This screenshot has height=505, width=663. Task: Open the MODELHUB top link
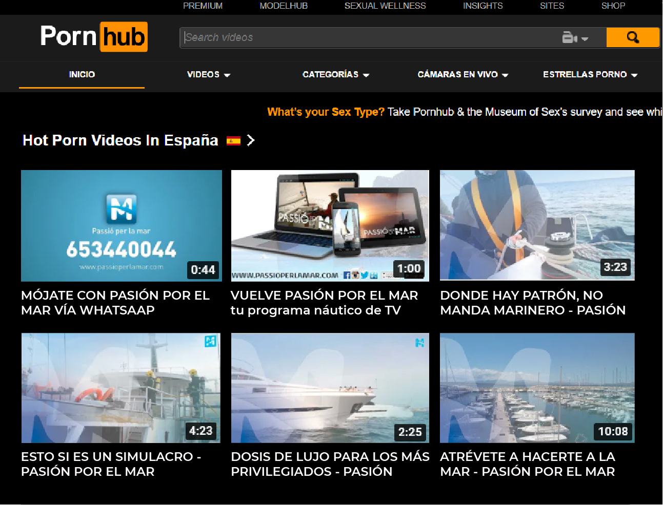coord(284,6)
